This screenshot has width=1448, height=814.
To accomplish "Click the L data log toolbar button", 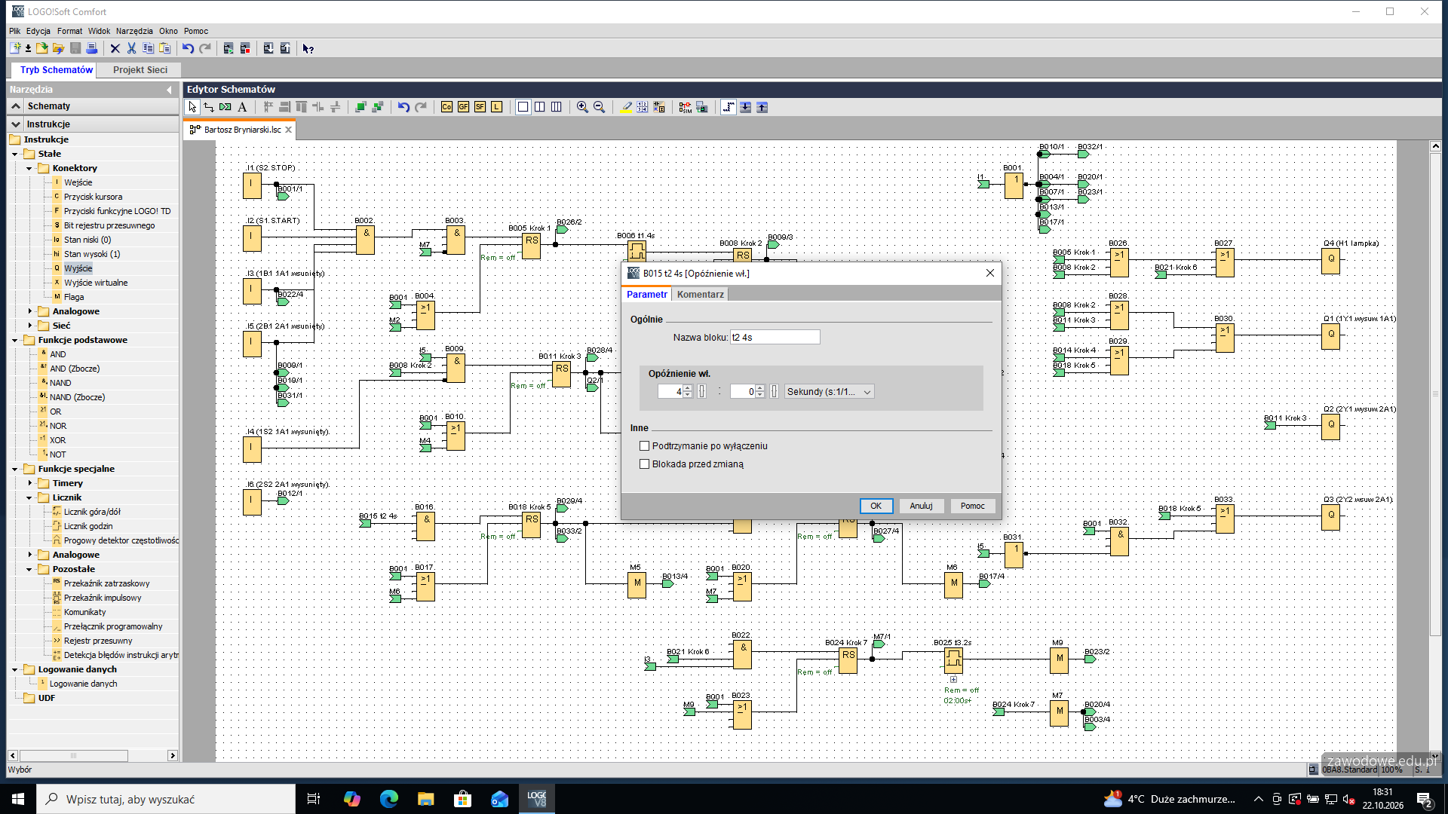I will click(x=496, y=107).
